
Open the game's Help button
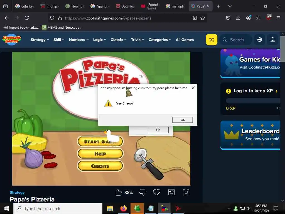(100, 154)
